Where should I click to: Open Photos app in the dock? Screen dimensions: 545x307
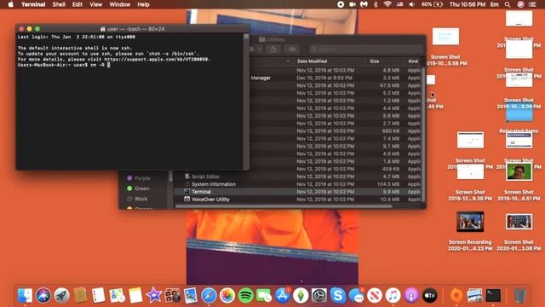coord(227,296)
